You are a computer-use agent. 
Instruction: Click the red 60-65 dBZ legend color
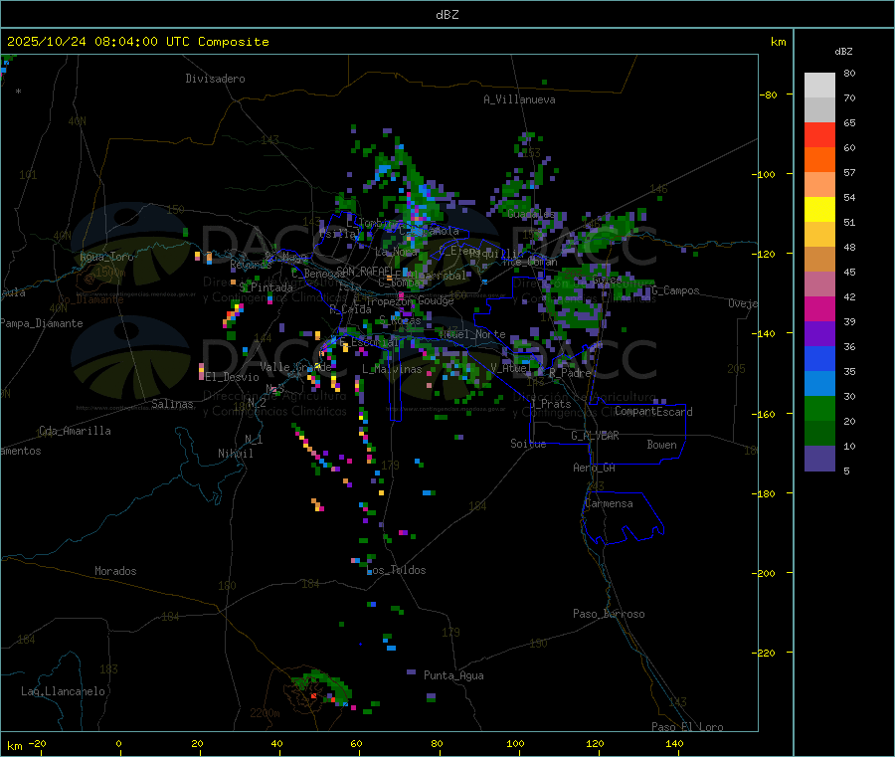point(819,134)
